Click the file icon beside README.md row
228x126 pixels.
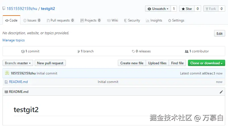coord(6,82)
